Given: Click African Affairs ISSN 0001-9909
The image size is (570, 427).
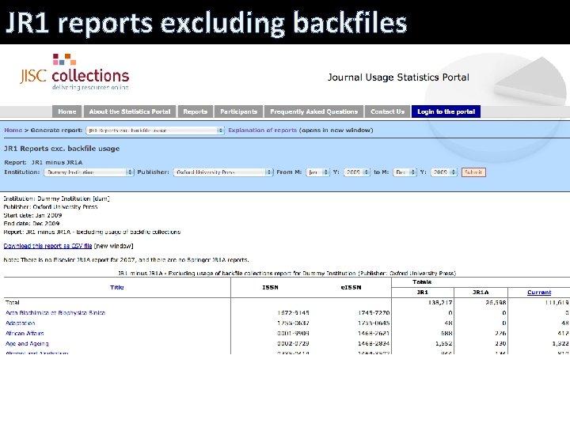Looking at the screenshot, I should point(293,333).
